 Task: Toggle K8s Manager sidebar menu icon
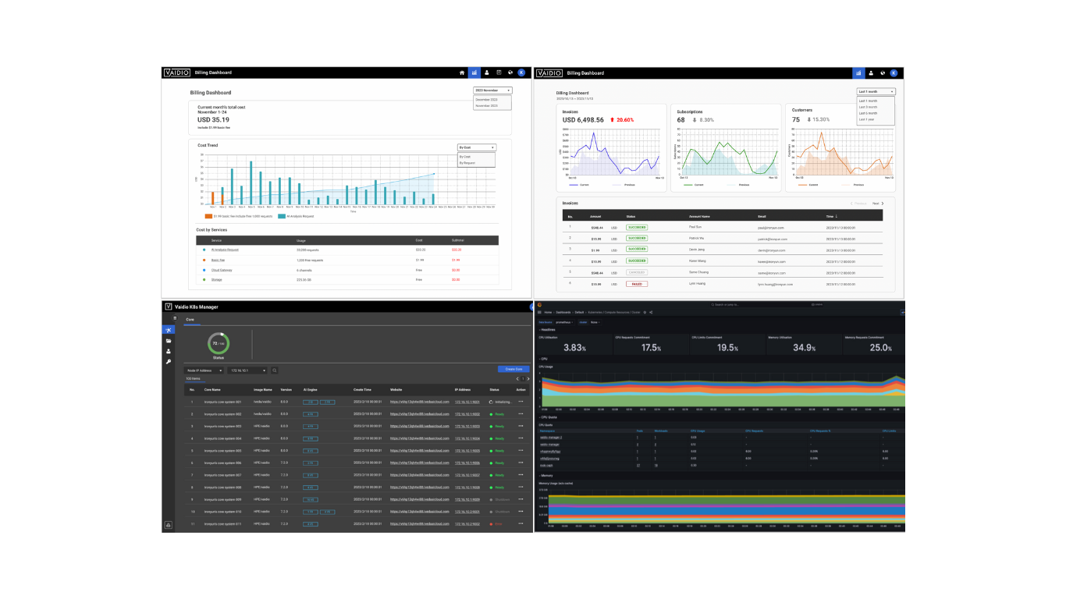175,318
